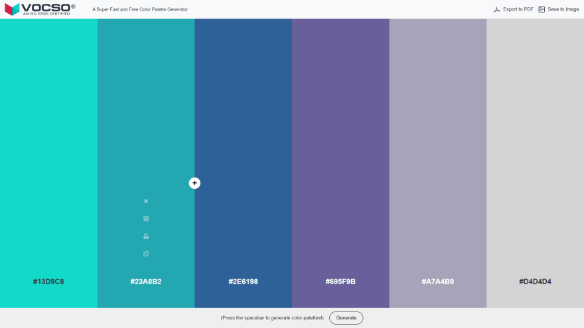Click the Save to Image link text
The height and width of the screenshot is (328, 584).
(563, 9)
